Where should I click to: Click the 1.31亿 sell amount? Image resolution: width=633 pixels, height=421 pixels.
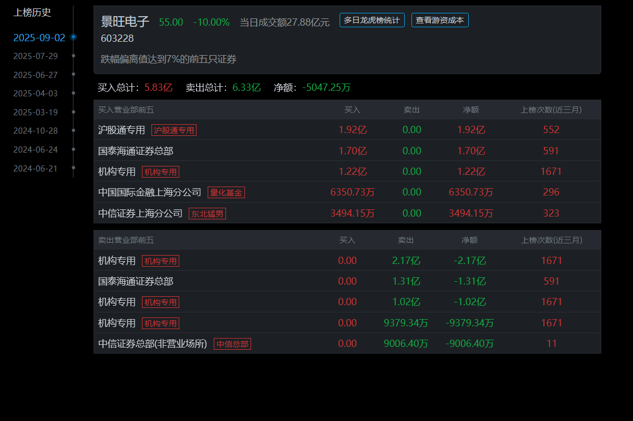tap(406, 281)
